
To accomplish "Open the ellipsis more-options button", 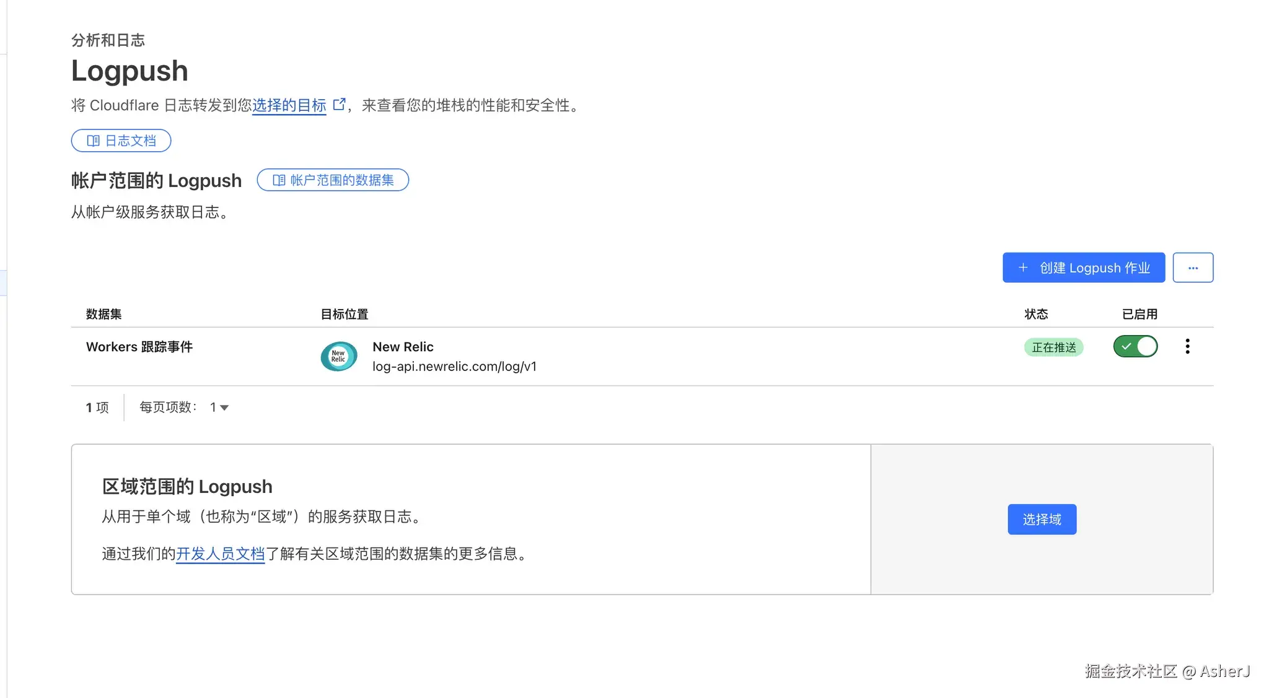I will click(1193, 268).
